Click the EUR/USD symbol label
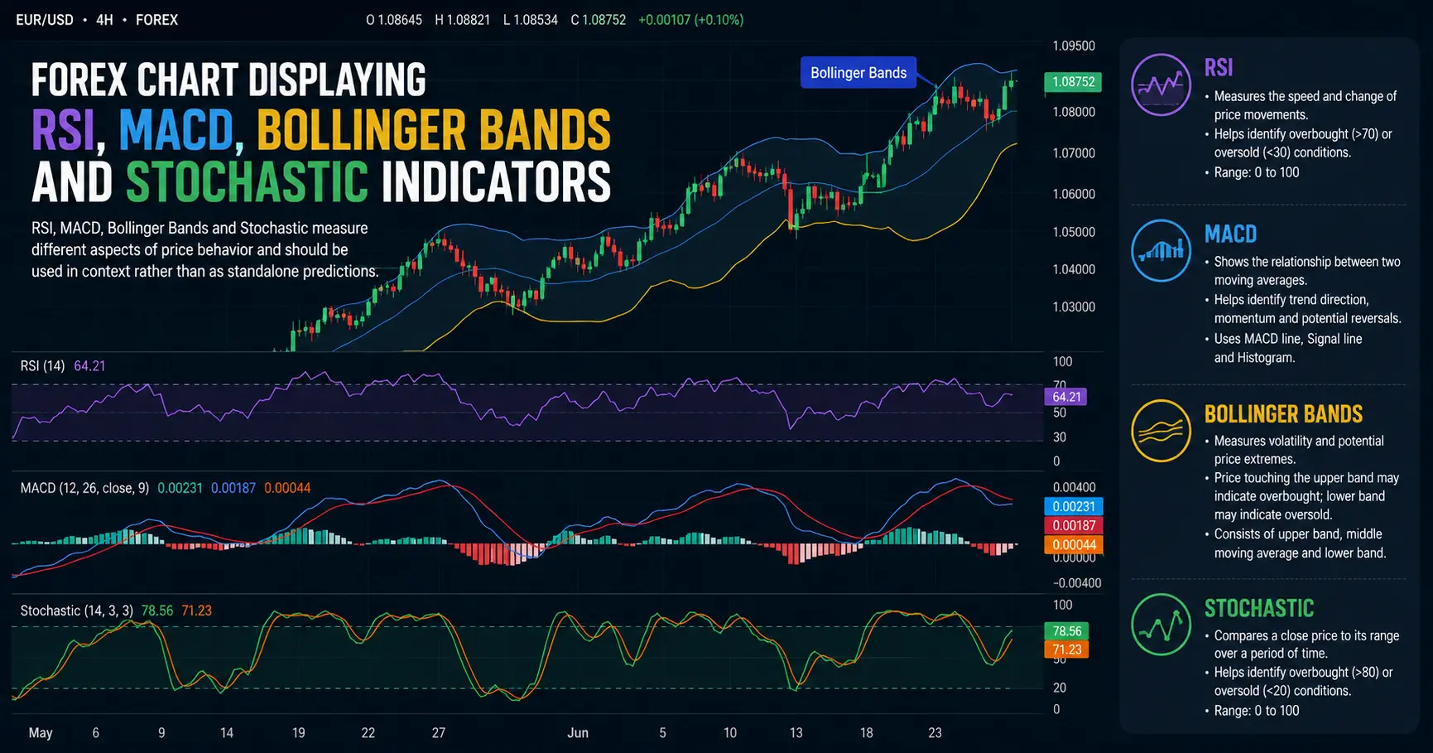The height and width of the screenshot is (753, 1433). click(45, 20)
